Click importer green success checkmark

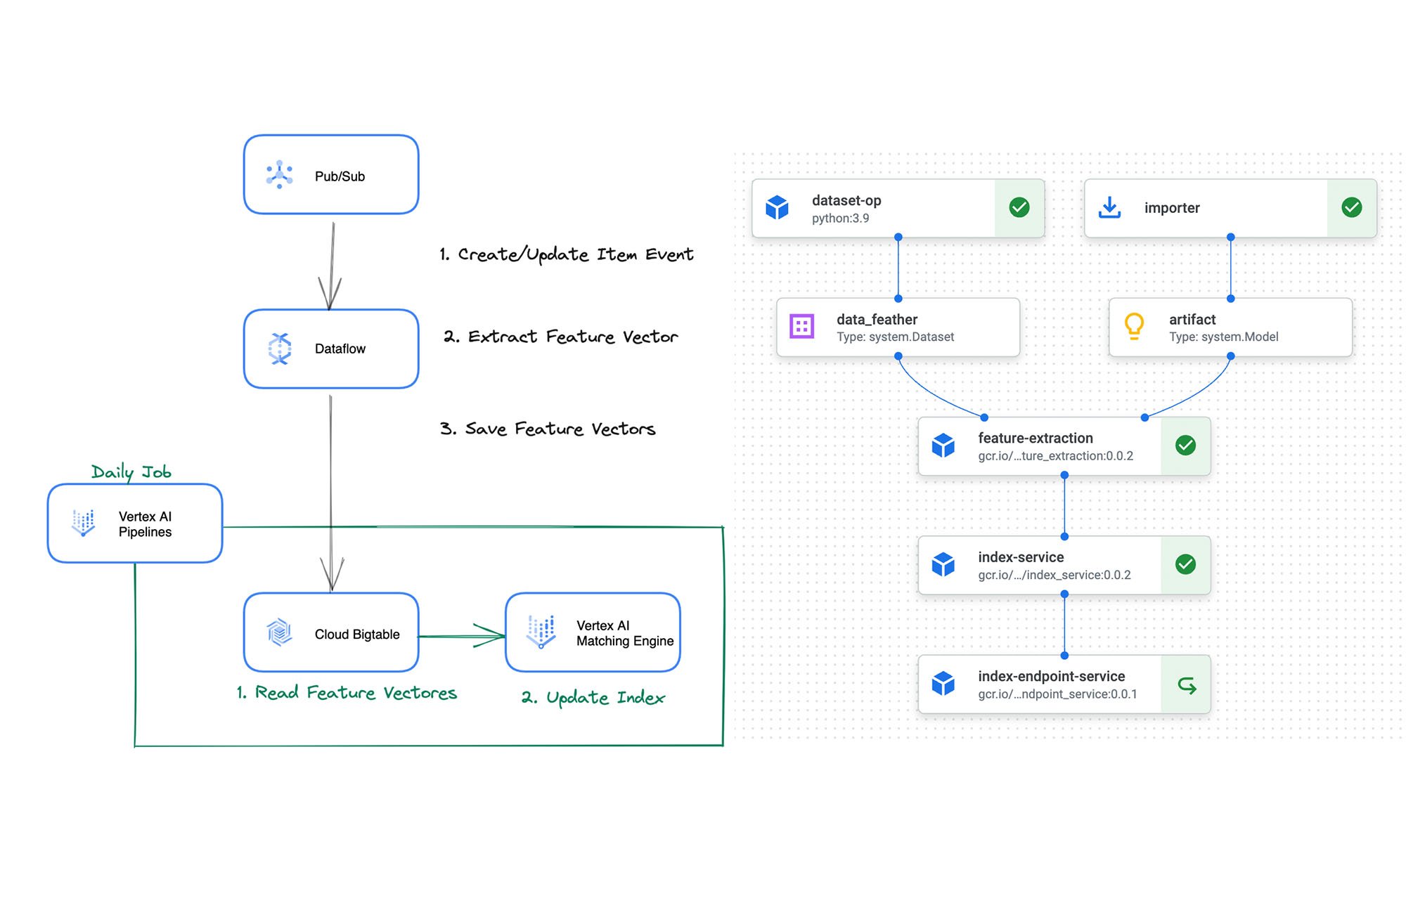(1351, 207)
